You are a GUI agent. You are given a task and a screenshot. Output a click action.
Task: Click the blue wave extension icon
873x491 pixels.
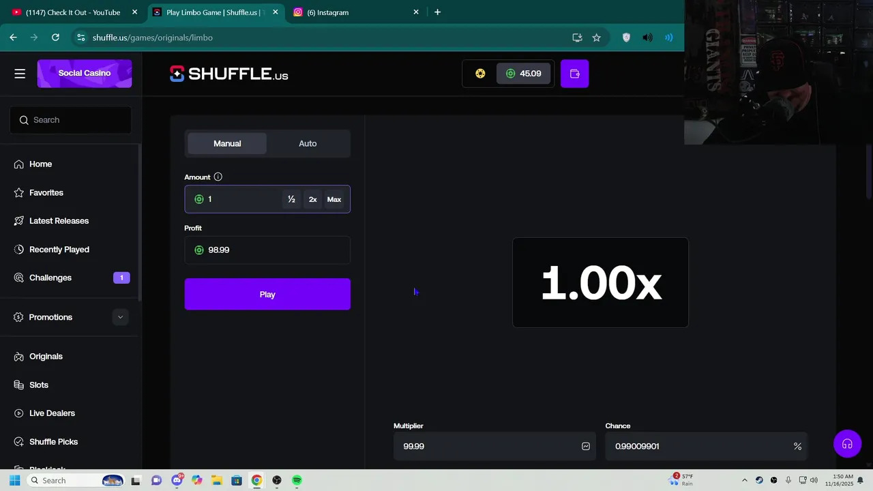pyautogui.click(x=669, y=38)
